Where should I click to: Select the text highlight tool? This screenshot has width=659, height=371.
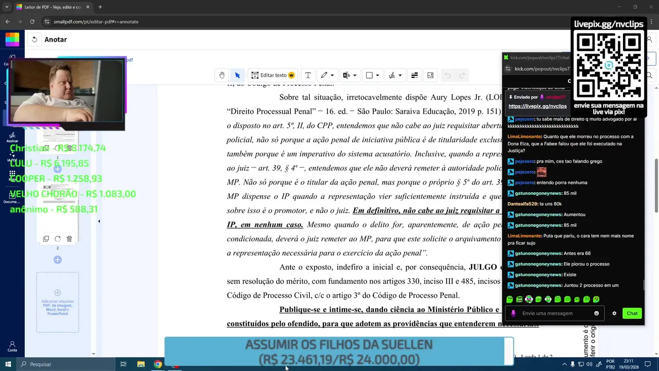click(x=346, y=75)
